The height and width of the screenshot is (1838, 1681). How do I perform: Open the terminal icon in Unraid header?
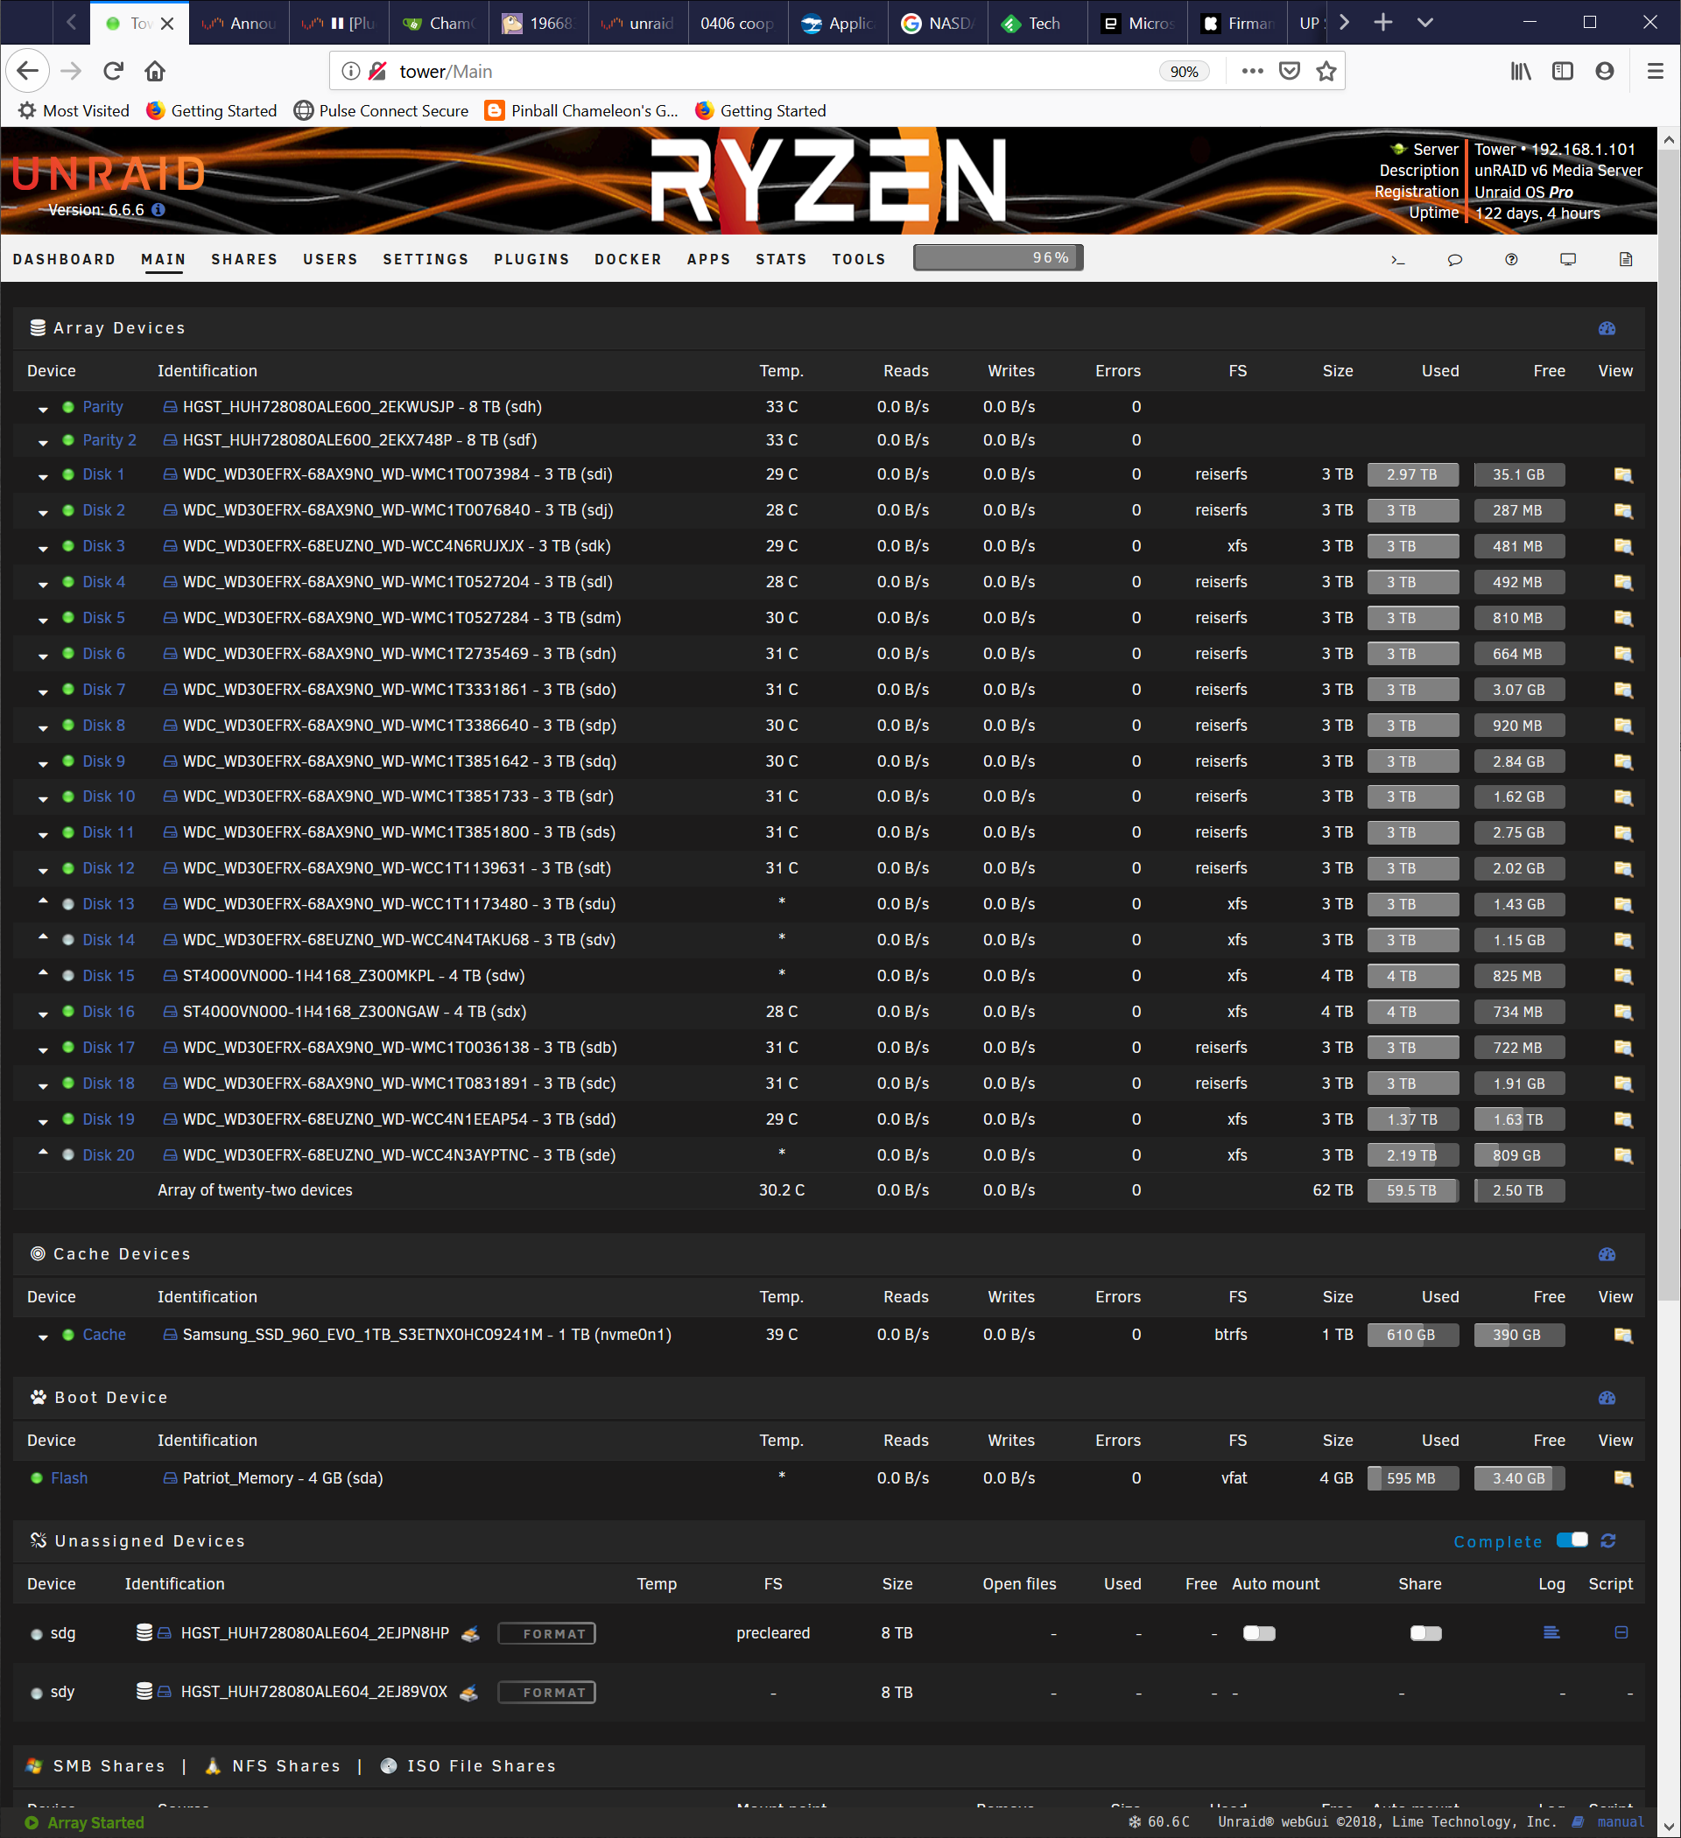(1397, 260)
